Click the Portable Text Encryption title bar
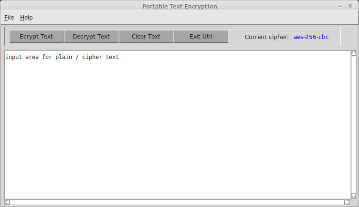Screen dimensions: 359x207 tap(179, 6)
